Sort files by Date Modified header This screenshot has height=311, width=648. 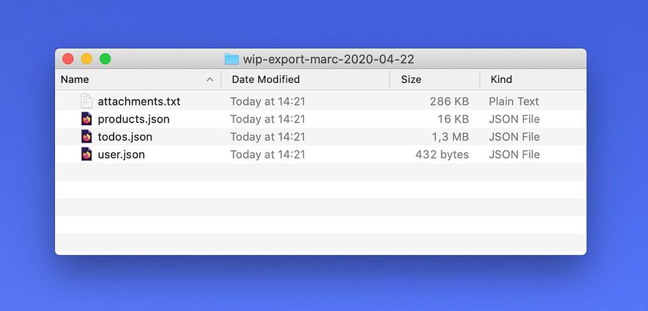[x=266, y=80]
